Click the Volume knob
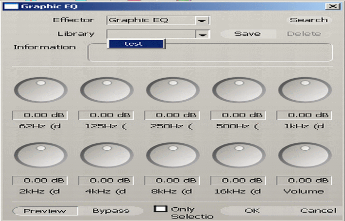 click(305, 156)
